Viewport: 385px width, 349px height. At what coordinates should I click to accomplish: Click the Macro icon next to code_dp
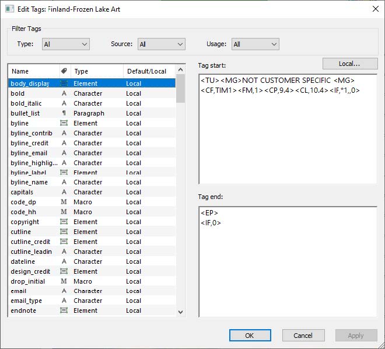pyautogui.click(x=64, y=202)
